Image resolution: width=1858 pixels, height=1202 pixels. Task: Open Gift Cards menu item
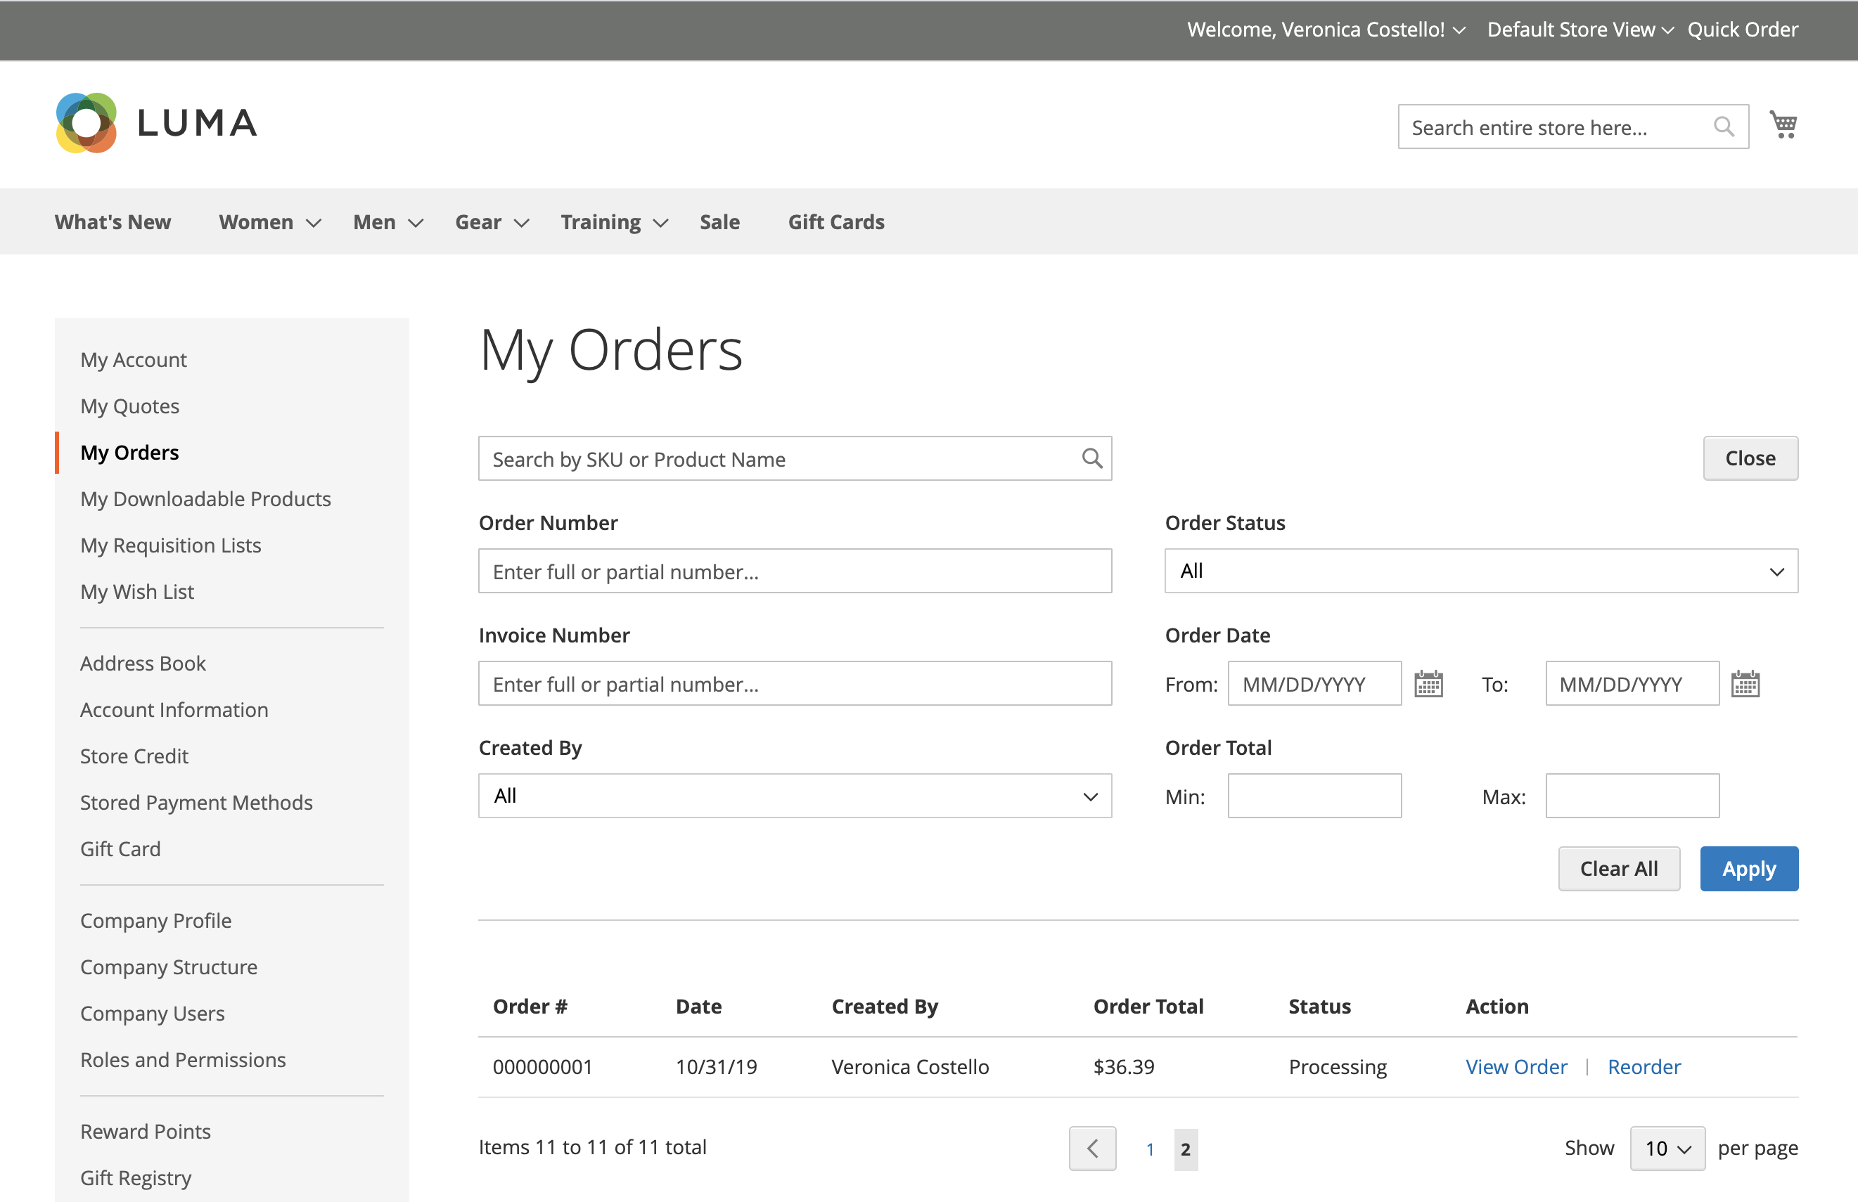point(836,222)
